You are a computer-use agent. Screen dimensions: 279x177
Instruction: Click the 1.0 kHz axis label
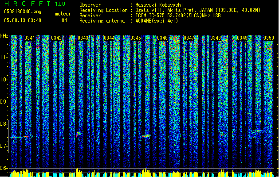(x=4, y=80)
